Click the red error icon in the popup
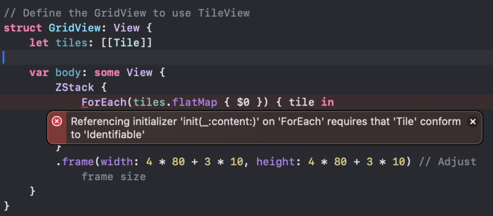Image resolution: width=493 pixels, height=216 pixels. pos(57,121)
